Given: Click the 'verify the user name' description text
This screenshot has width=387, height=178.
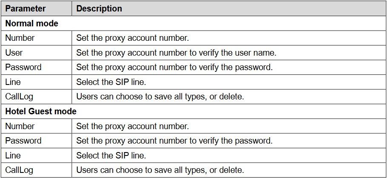Looking at the screenshot, I should click(176, 53).
